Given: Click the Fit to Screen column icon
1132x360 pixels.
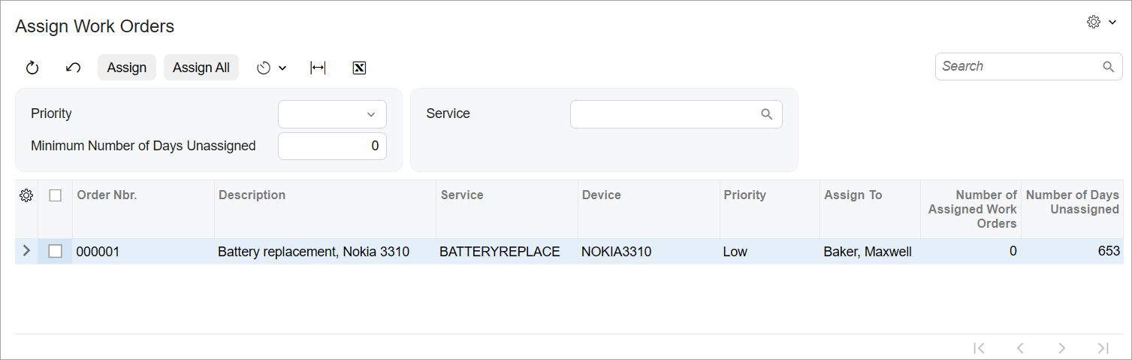Looking at the screenshot, I should 318,68.
